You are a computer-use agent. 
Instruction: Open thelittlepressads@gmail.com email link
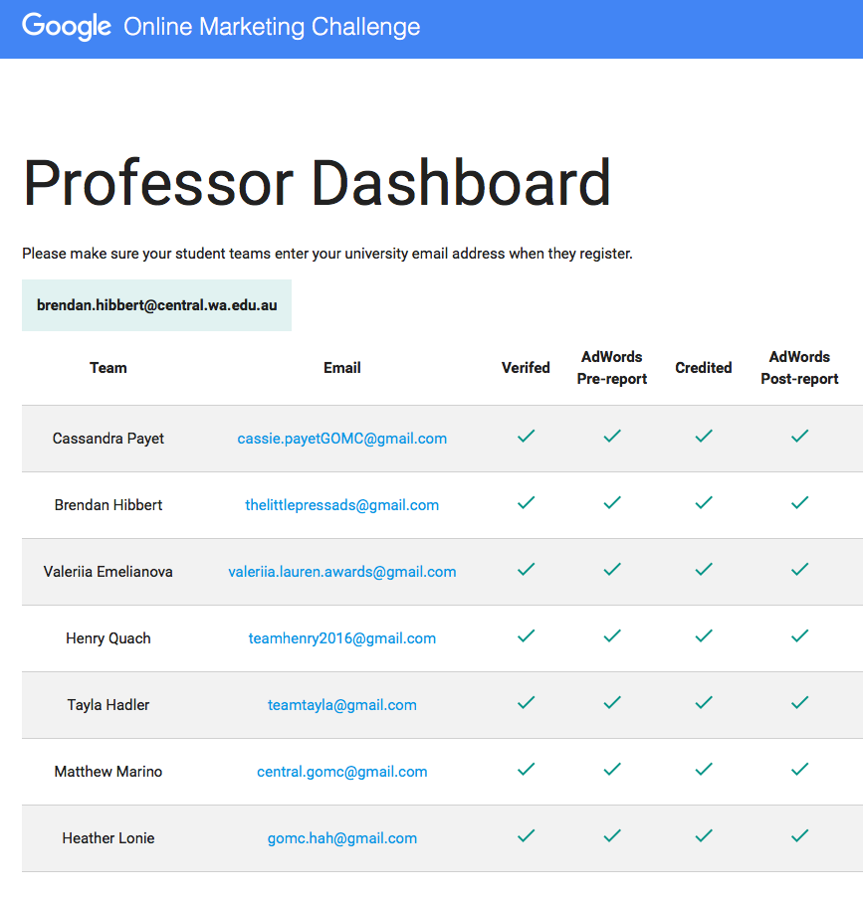tap(342, 505)
